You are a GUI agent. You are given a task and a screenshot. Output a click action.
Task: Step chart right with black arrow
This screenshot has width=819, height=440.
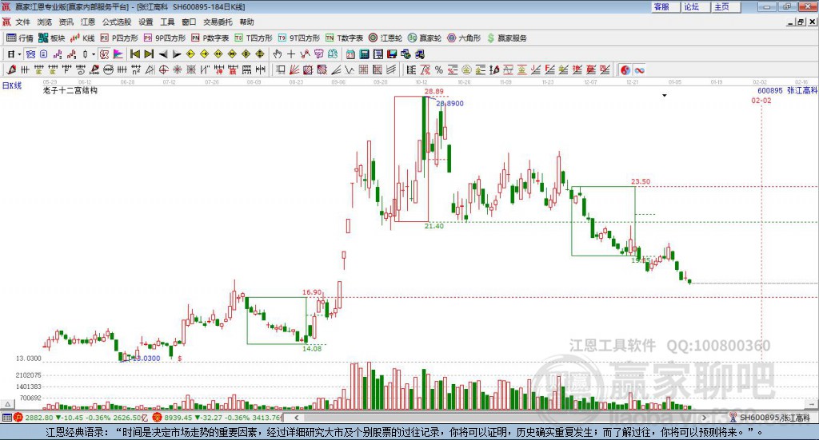[177, 54]
